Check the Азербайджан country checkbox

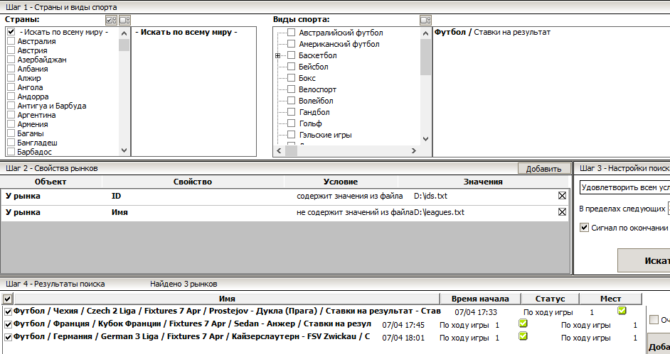[x=11, y=59]
